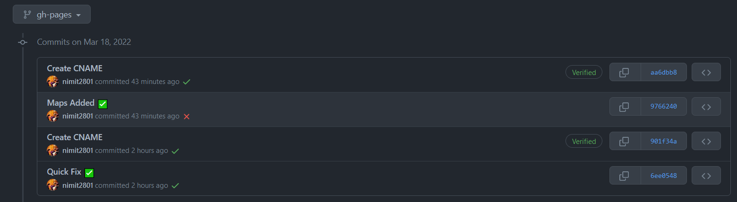This screenshot has width=737, height=202.
Task: Open success check status on Quick Fix commit
Action: [x=175, y=185]
